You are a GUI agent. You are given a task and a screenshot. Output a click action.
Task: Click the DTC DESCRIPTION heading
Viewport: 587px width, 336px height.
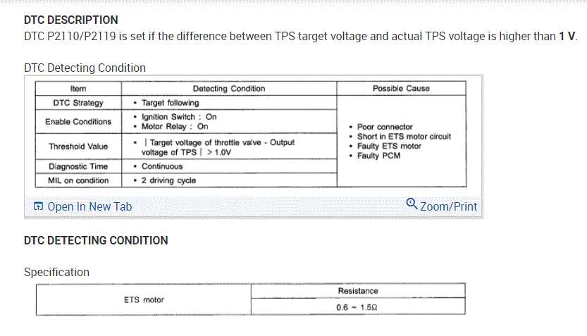point(71,20)
